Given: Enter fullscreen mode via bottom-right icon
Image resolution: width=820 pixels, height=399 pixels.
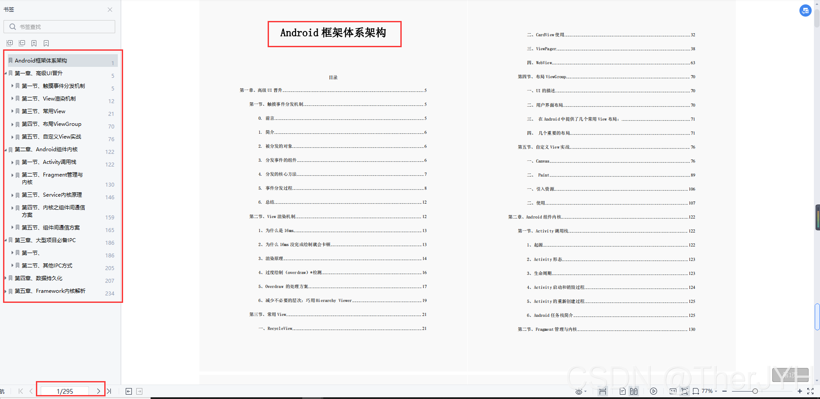Looking at the screenshot, I should pyautogui.click(x=810, y=391).
